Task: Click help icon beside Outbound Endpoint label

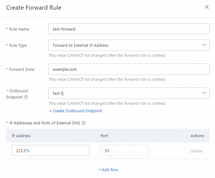Action: point(26,97)
